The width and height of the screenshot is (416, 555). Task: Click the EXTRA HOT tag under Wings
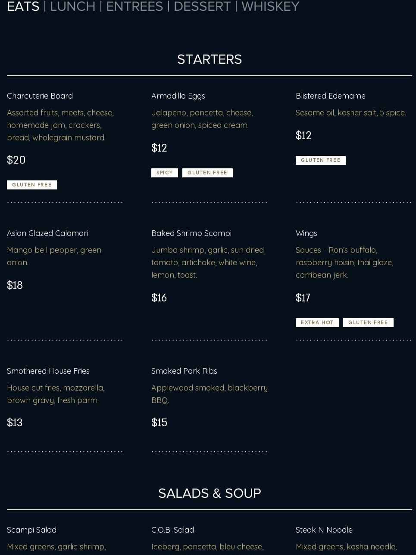[x=317, y=322]
